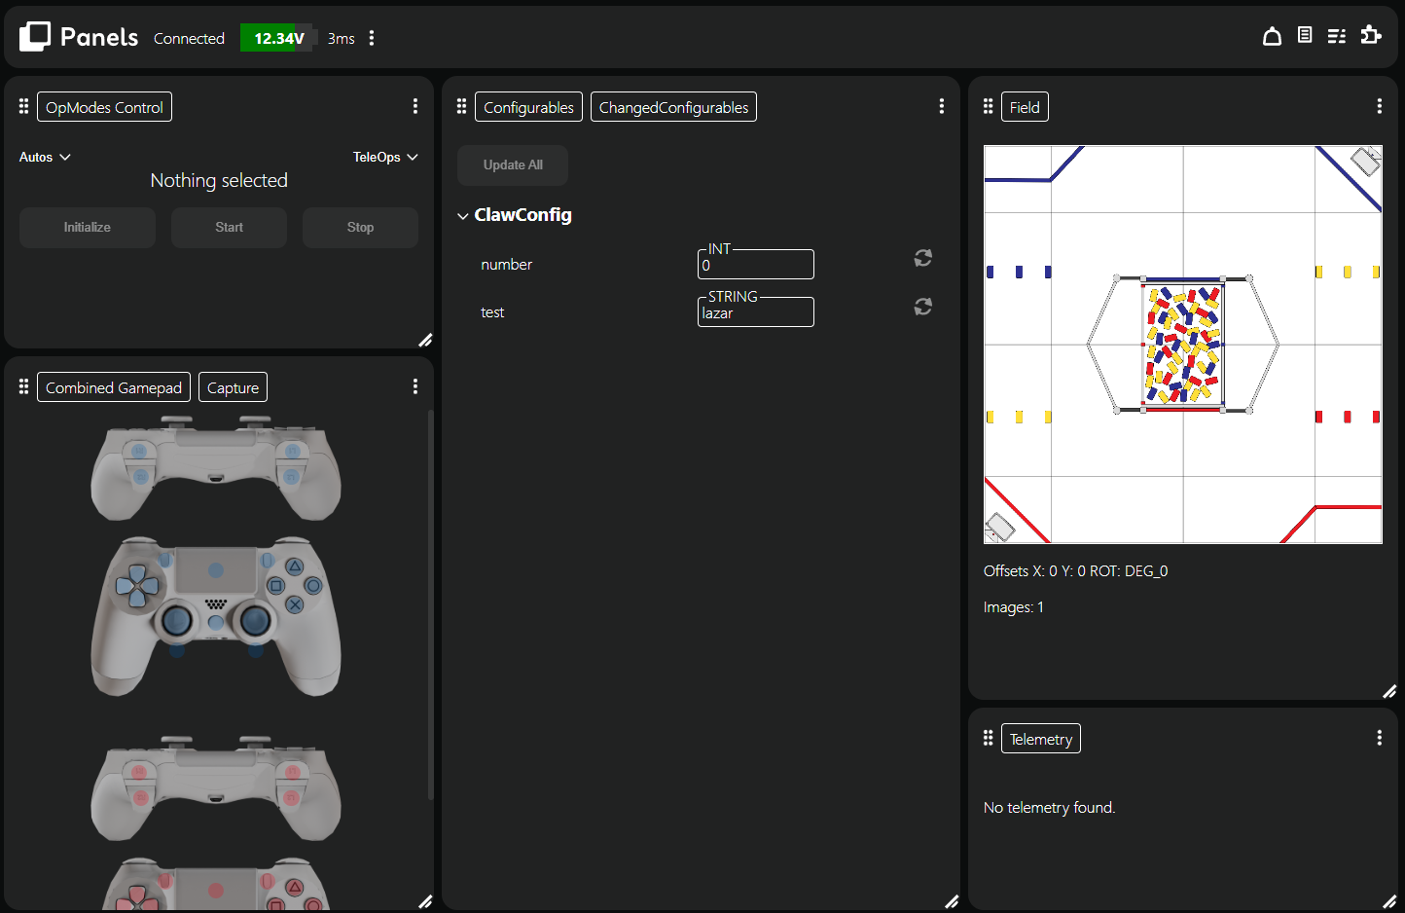Collapse the ClawConfig section
The height and width of the screenshot is (913, 1405).
[x=463, y=216]
